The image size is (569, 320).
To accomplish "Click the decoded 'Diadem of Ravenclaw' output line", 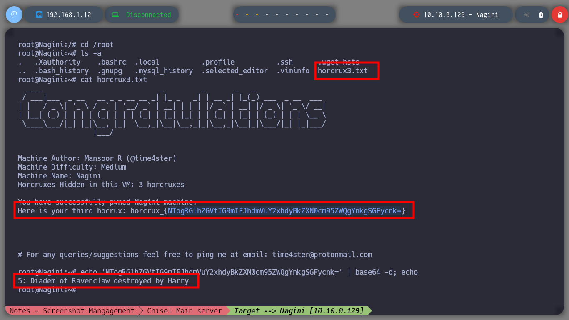I will point(103,281).
